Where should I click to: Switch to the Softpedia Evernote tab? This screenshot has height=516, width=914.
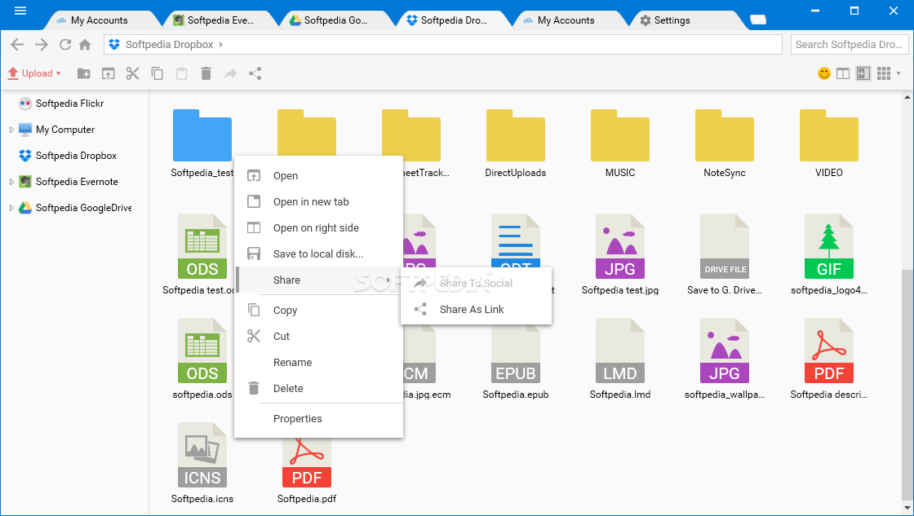pyautogui.click(x=220, y=20)
